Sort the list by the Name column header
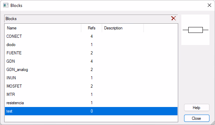Screen dimensions: 215x125 (x=43, y=28)
